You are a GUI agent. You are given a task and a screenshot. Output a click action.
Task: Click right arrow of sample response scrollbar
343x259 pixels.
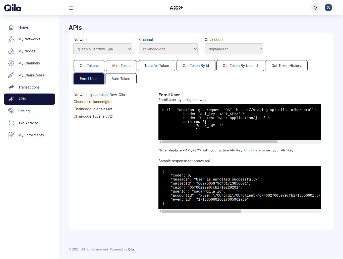[x=319, y=211]
